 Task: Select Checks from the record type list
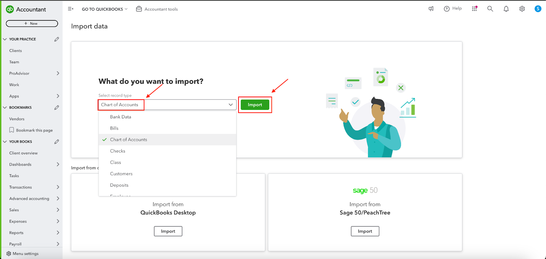(x=168, y=151)
